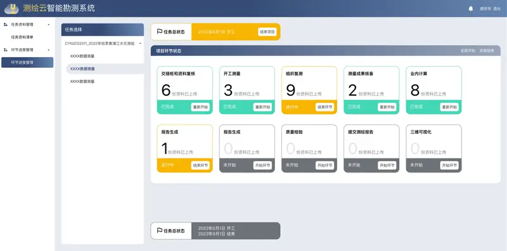The image size is (507, 251).
Task: Click 已完成 status on 开工测量 card
Action: tap(229, 106)
